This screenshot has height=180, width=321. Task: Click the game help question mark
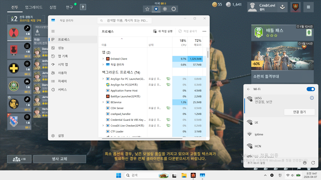(x=83, y=7)
